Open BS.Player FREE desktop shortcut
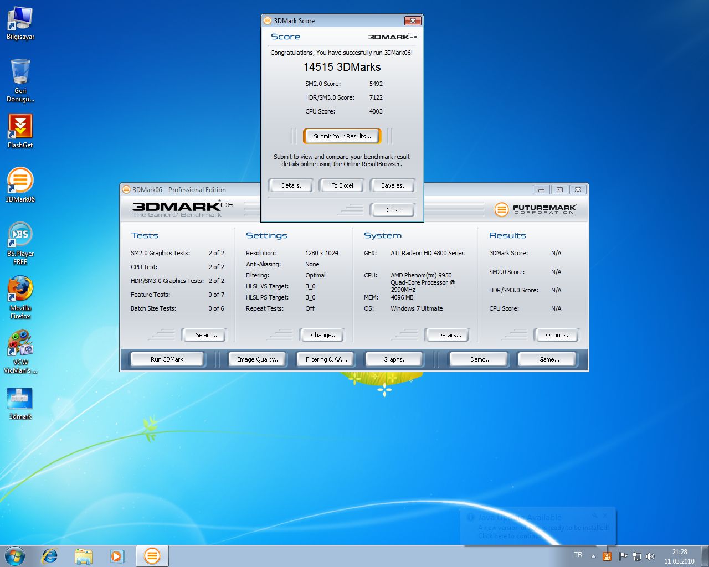Image resolution: width=709 pixels, height=567 pixels. [x=20, y=244]
